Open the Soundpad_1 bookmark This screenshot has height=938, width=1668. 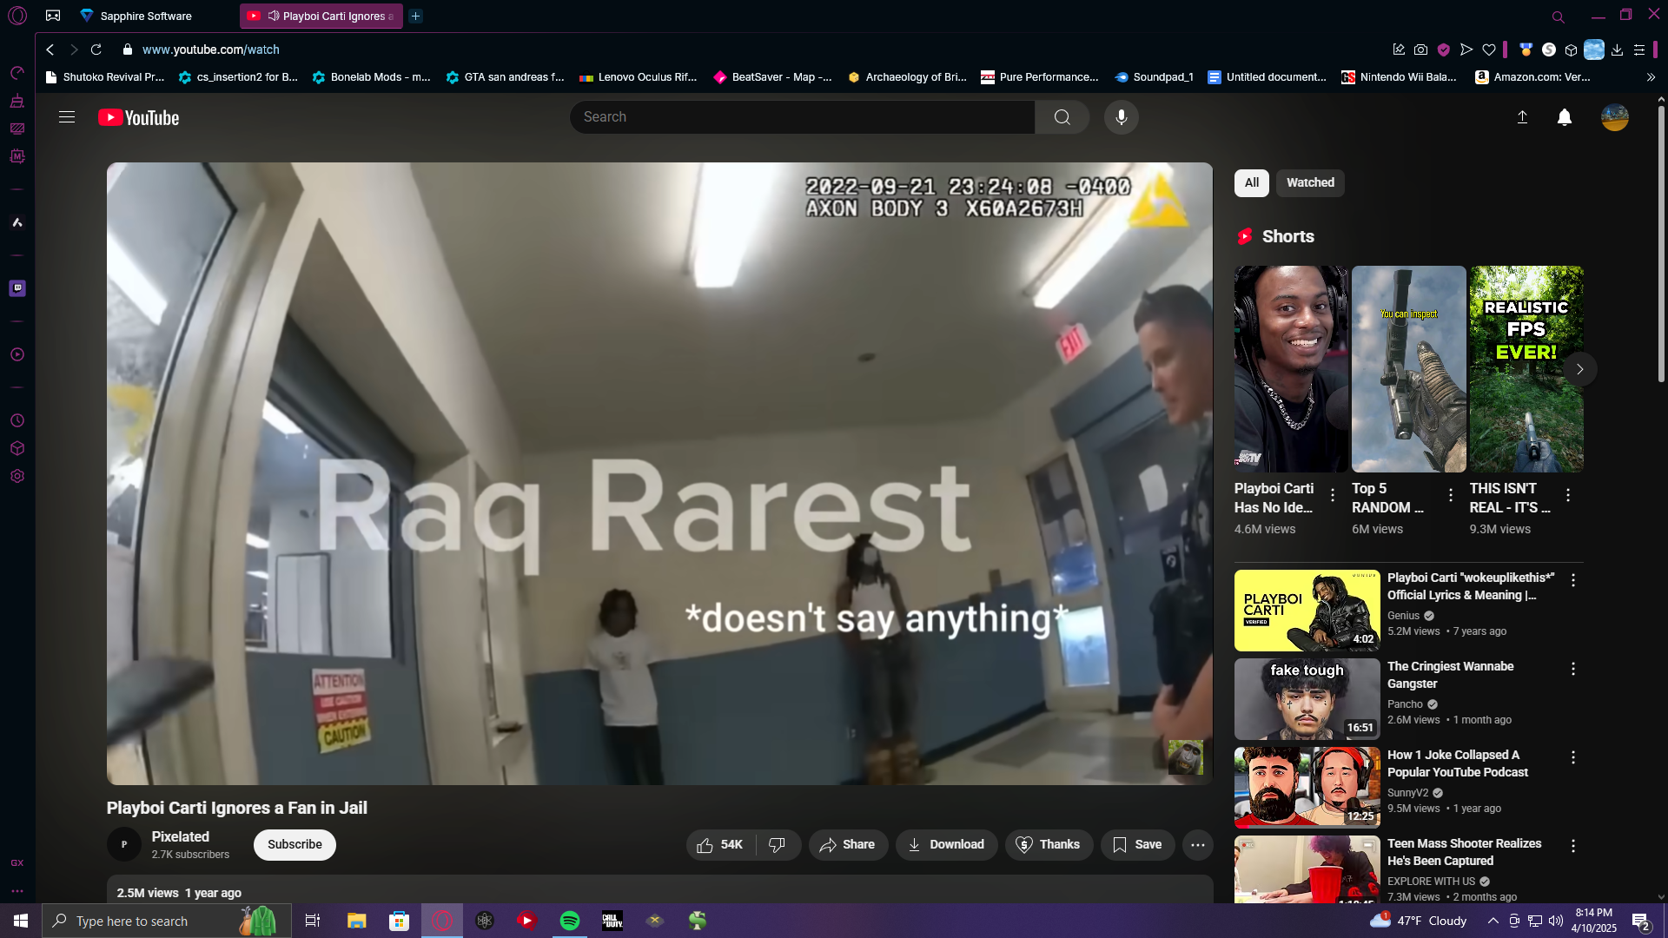[1154, 77]
